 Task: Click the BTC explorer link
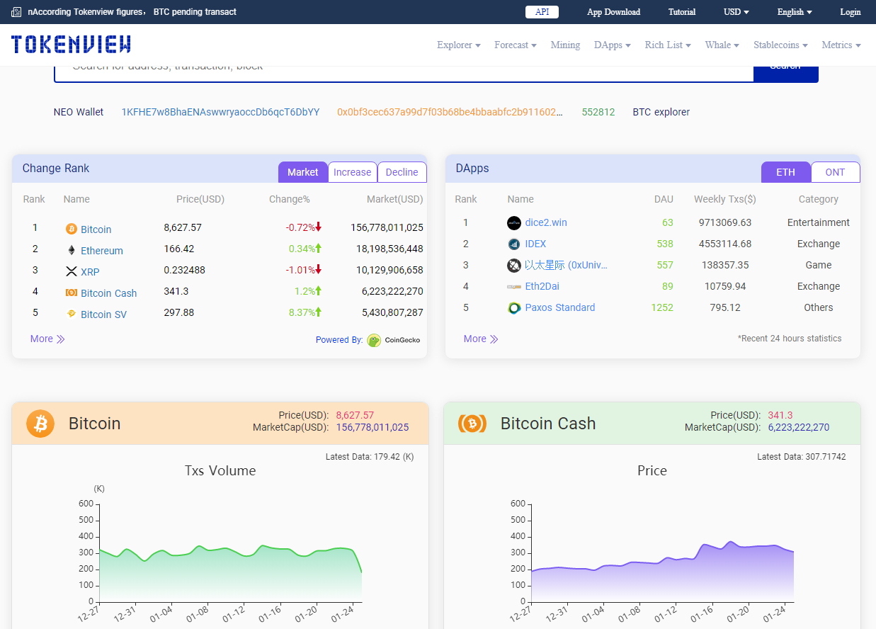[x=661, y=112]
